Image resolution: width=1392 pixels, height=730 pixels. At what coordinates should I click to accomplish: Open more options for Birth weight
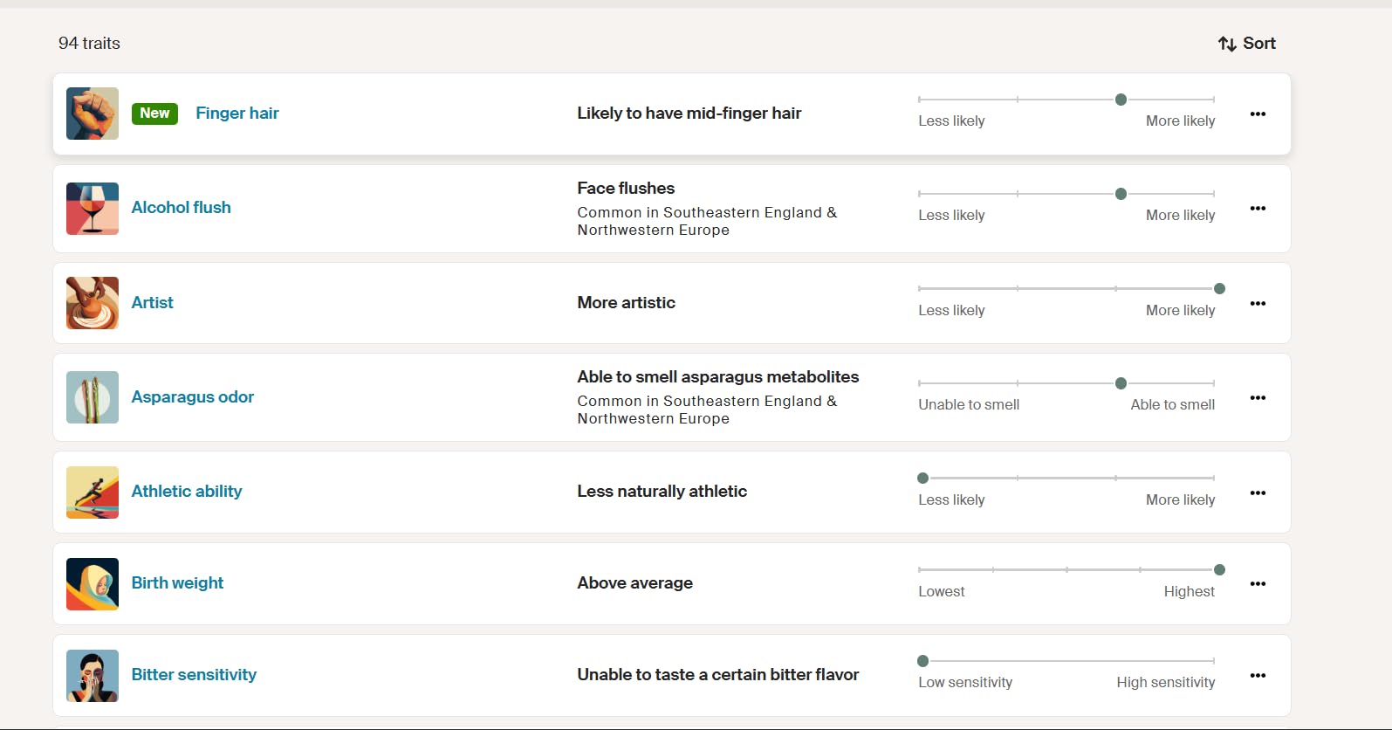(1258, 584)
